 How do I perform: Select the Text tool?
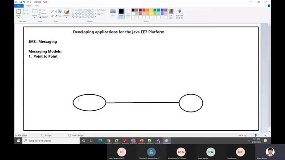point(60,12)
